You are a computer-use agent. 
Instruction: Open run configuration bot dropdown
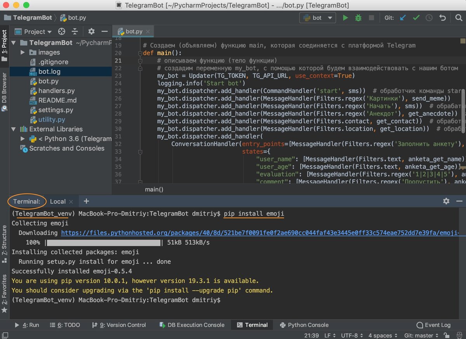pos(318,18)
